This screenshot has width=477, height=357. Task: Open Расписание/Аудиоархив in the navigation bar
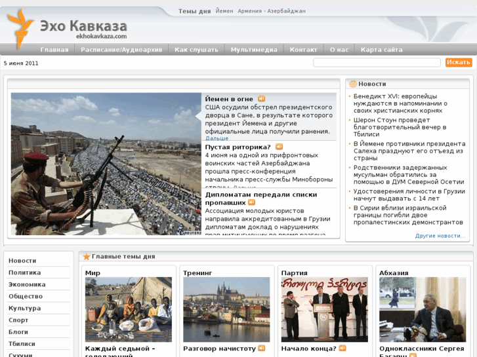point(121,50)
